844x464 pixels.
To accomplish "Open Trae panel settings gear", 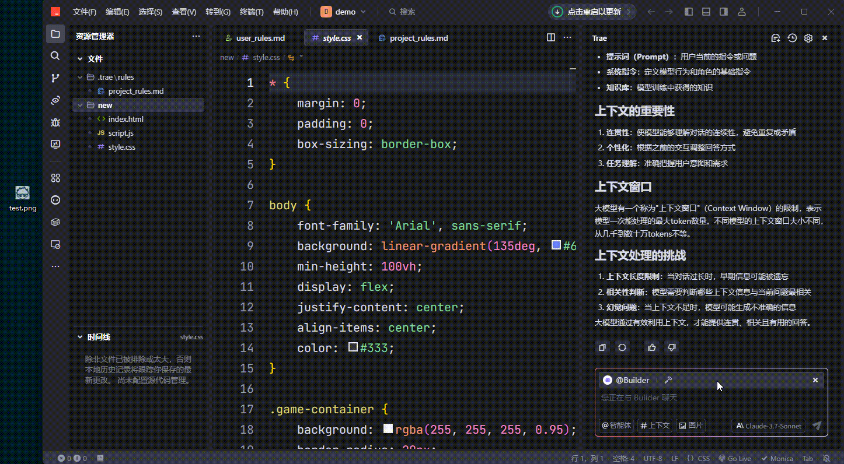I will [808, 38].
